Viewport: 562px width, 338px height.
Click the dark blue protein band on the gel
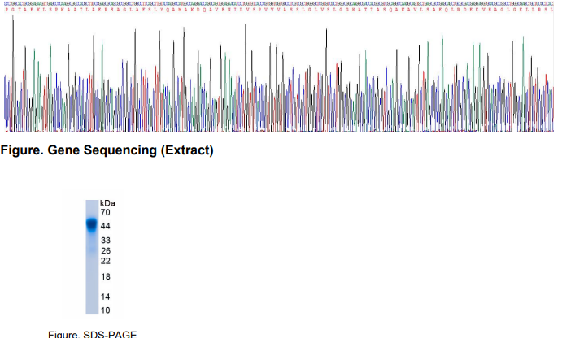tap(92, 224)
